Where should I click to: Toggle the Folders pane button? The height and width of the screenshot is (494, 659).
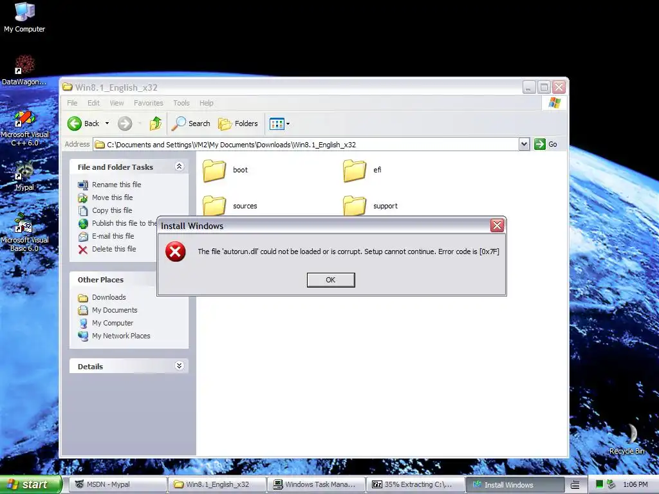[x=238, y=123]
